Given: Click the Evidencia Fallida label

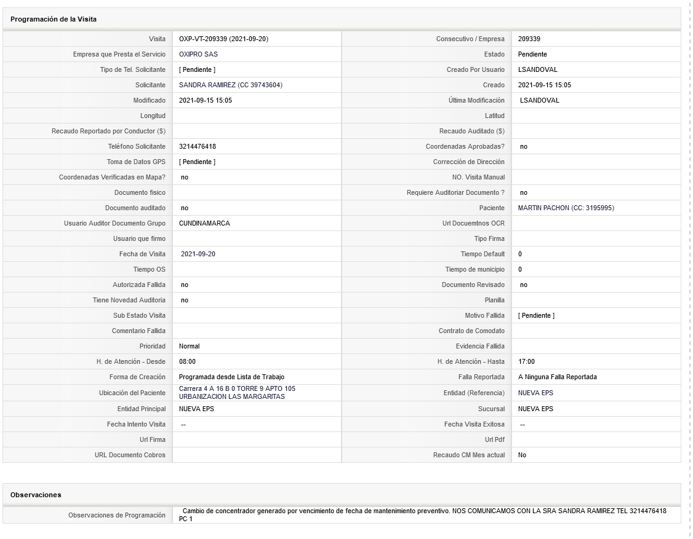Looking at the screenshot, I should click(x=480, y=347).
